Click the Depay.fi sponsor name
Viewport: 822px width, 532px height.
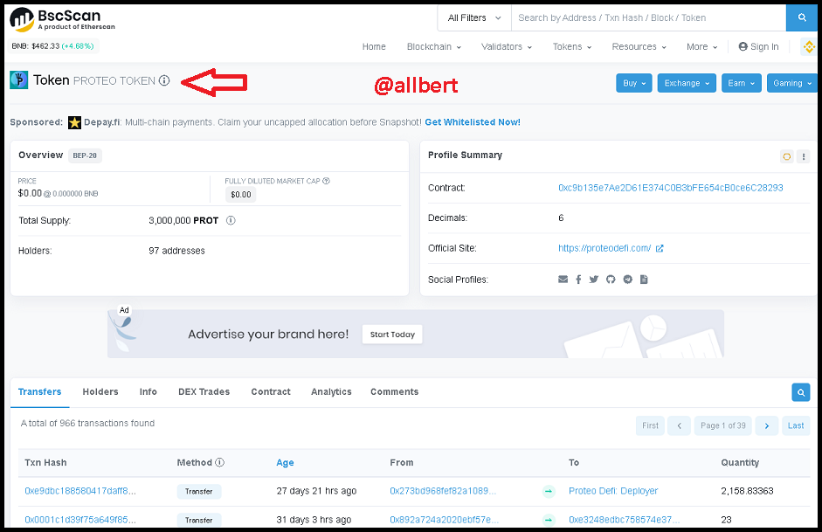pos(102,122)
